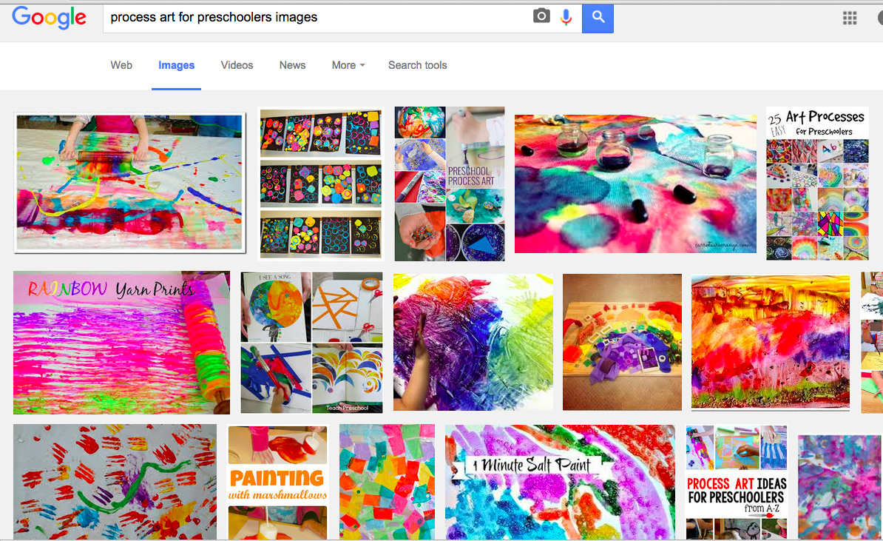This screenshot has width=883, height=541.
Task: Select the Images tab
Action: 176,65
